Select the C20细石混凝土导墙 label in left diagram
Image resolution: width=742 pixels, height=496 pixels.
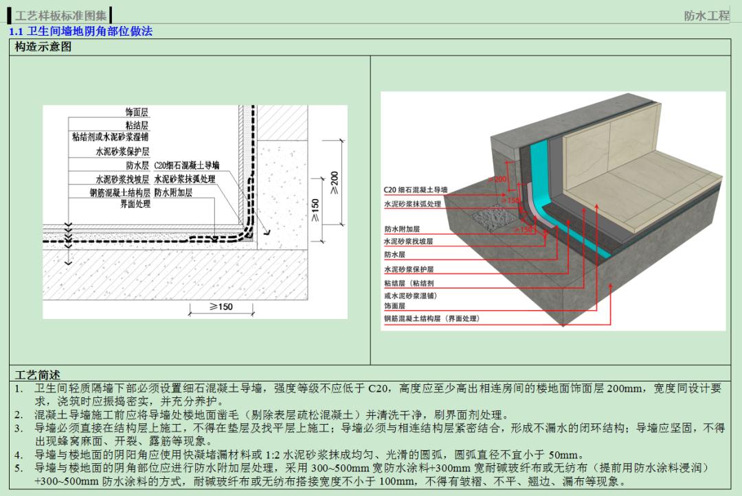(185, 166)
